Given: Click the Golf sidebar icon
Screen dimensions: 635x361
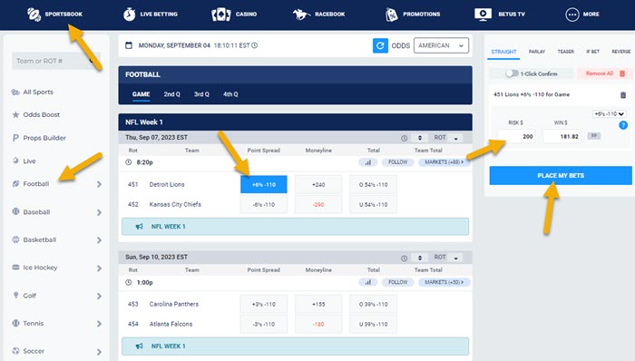Looking at the screenshot, I should pyautogui.click(x=15, y=295).
